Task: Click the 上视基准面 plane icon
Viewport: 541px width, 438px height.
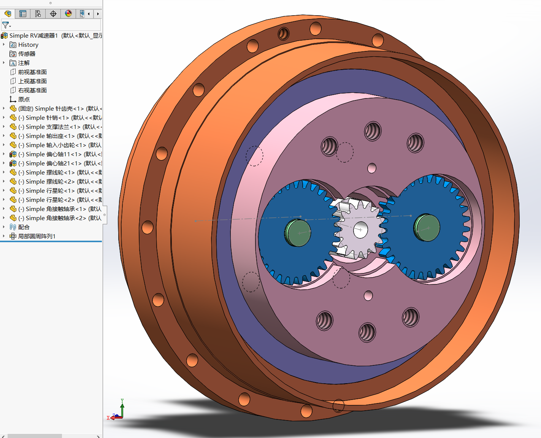Action: click(13, 81)
